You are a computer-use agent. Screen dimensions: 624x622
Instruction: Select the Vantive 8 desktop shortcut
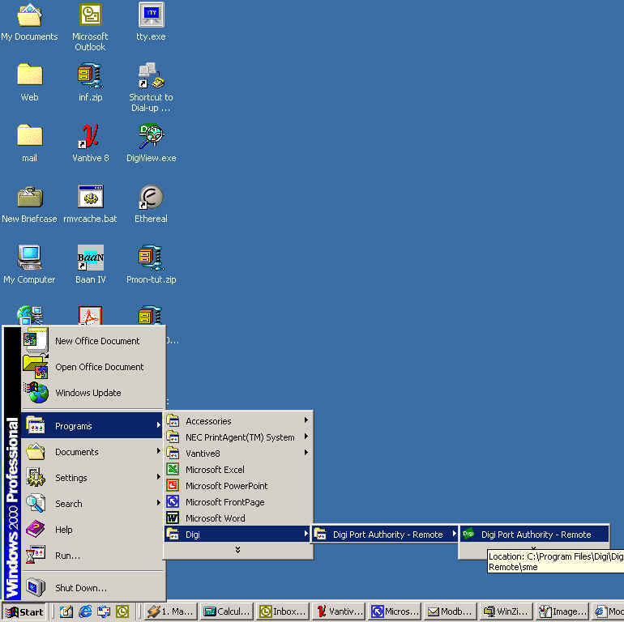(x=90, y=136)
